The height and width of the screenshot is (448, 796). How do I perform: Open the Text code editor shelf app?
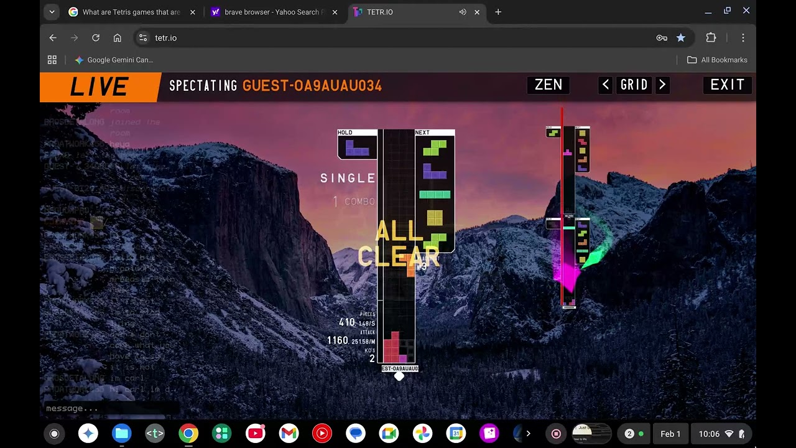(155, 434)
